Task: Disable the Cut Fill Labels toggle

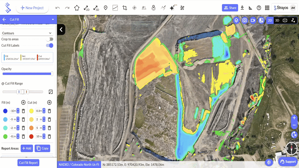Action: point(50,46)
